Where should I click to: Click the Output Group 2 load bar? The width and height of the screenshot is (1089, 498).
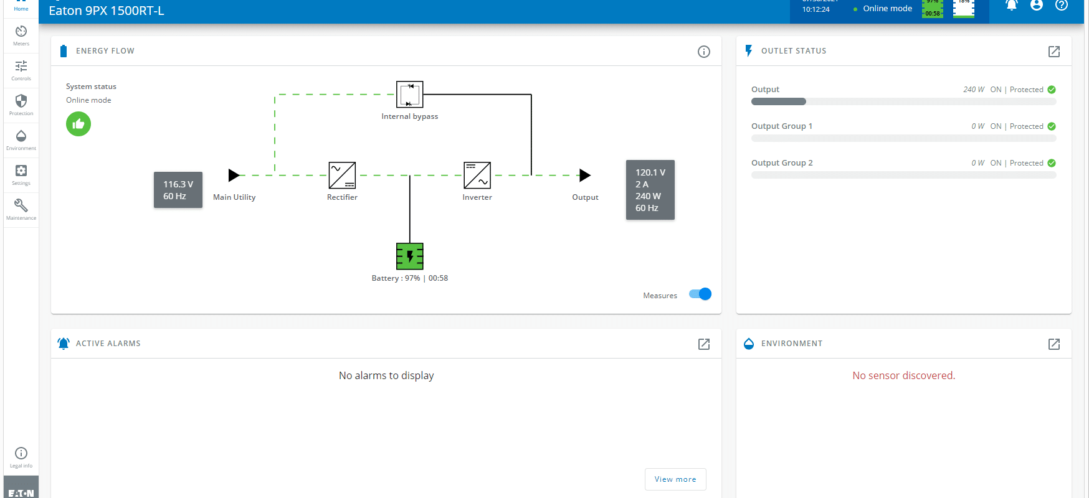tap(904, 175)
